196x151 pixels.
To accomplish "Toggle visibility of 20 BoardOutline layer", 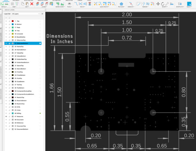I will tap(6, 37).
